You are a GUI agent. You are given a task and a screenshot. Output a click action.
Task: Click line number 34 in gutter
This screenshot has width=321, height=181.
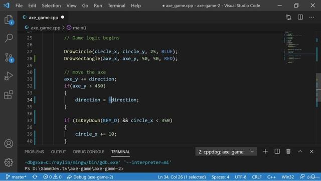click(30, 100)
